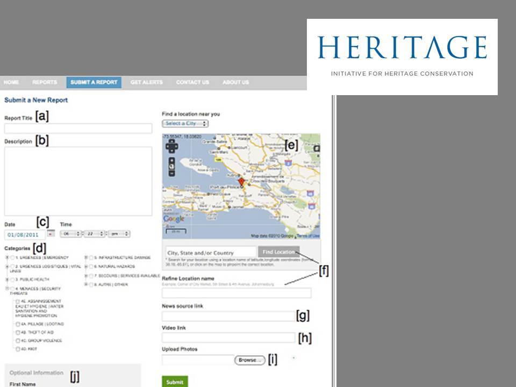Check the 3. Public Health category

[x=12, y=279]
